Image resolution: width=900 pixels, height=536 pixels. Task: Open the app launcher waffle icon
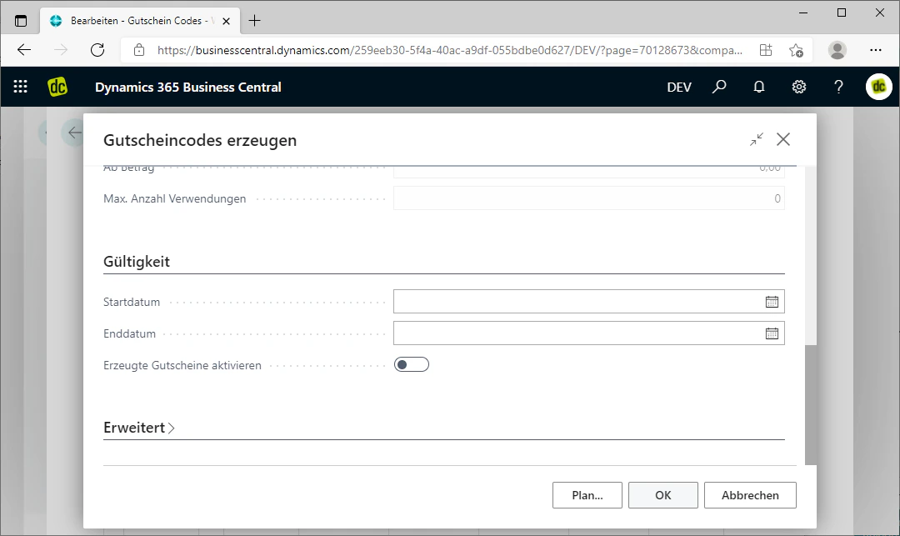tap(21, 87)
